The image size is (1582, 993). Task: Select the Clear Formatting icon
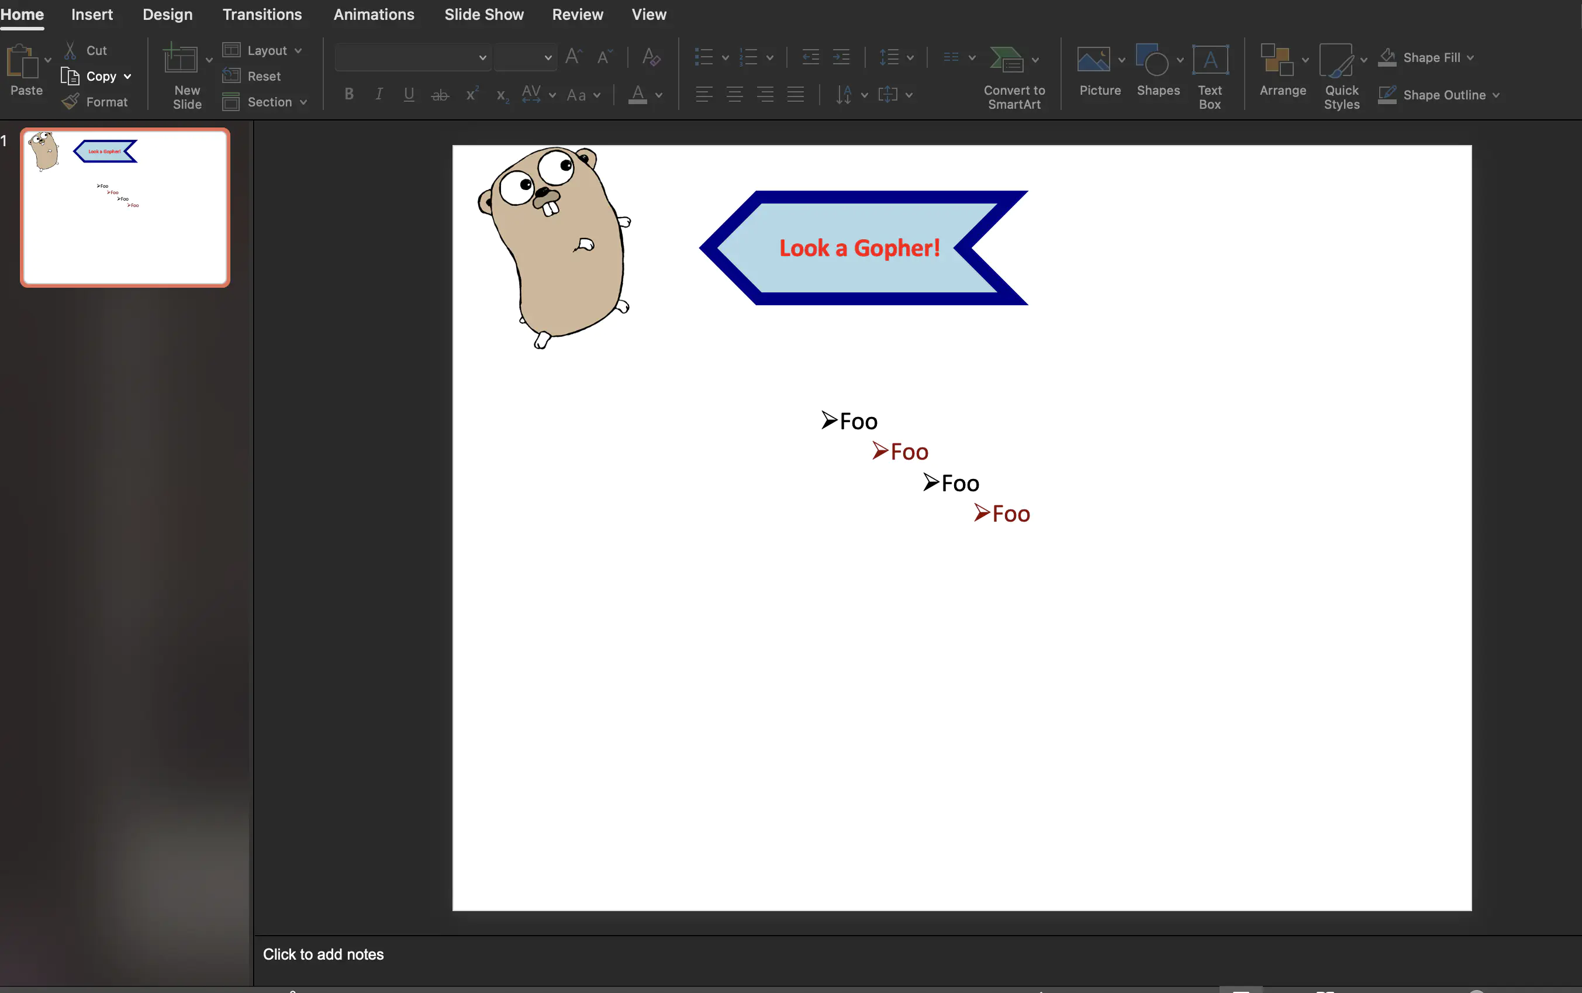651,57
